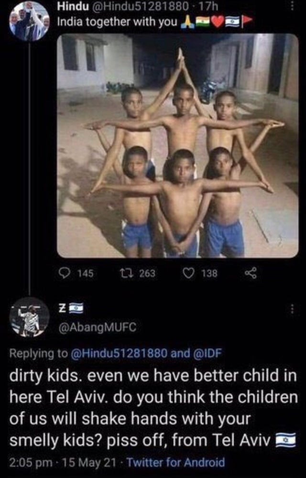Open three-dot menu on the Hindu tweet
The image size is (306, 478).
pyautogui.click(x=292, y=5)
